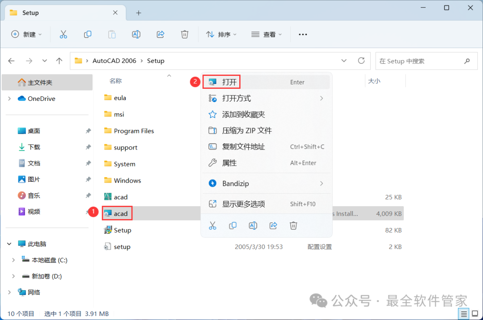Select the Windows folder

pos(122,180)
